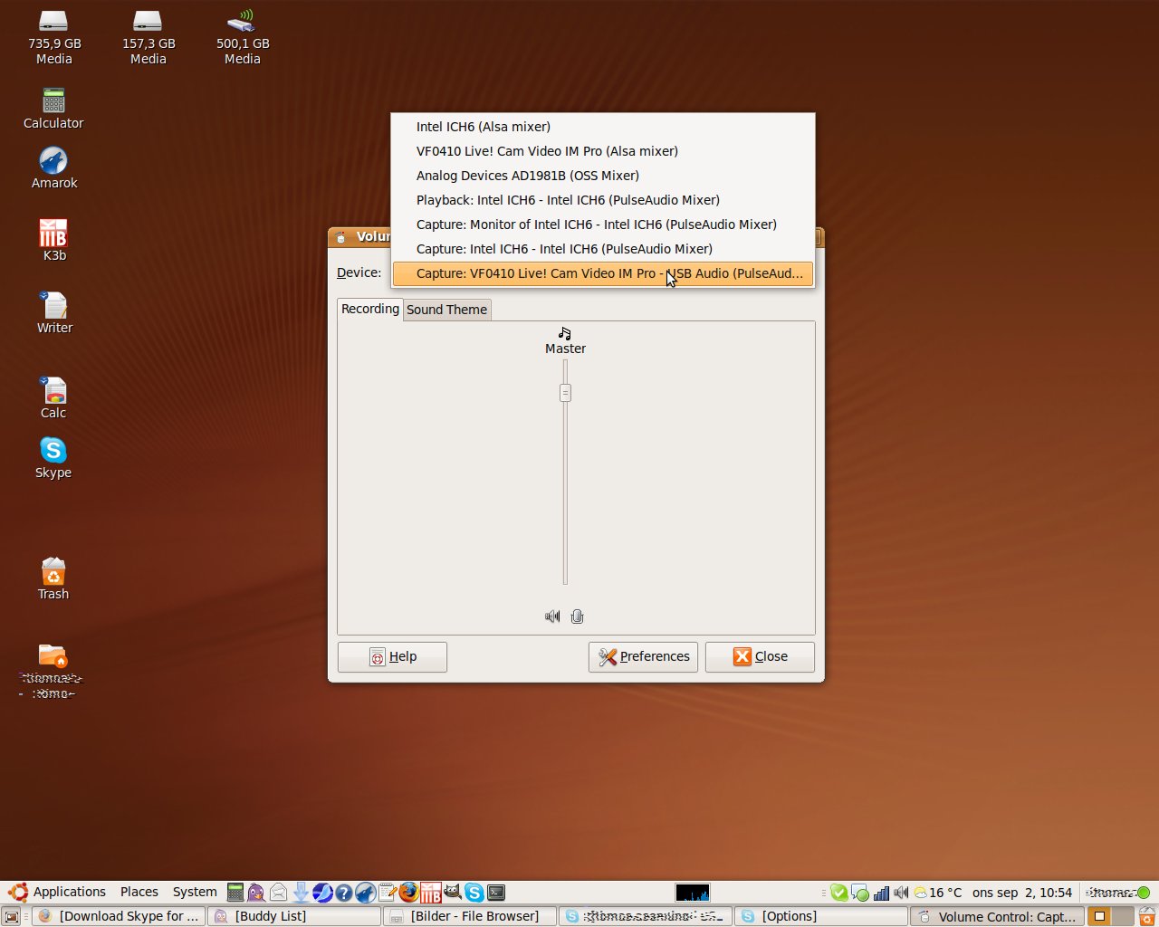Open the 500,1 GB Media drive
The height and width of the screenshot is (927, 1159).
[243, 37]
